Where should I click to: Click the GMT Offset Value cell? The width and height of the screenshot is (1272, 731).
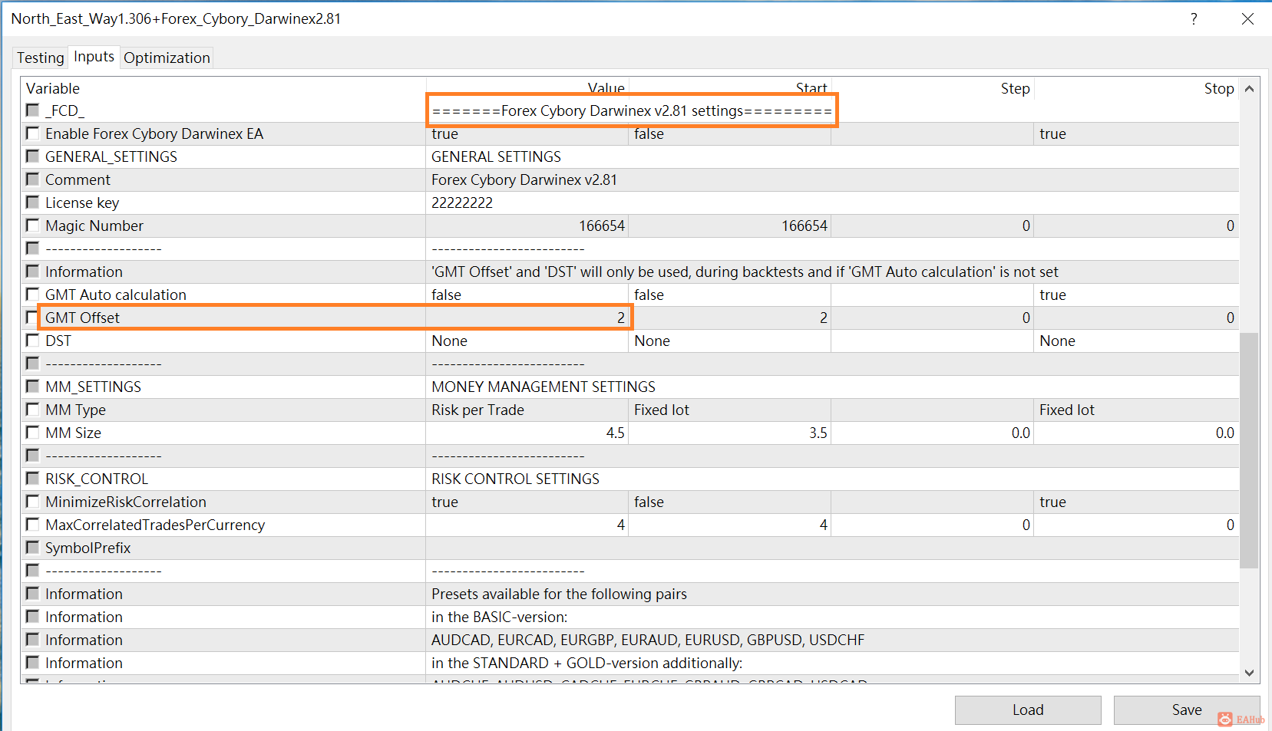click(527, 318)
